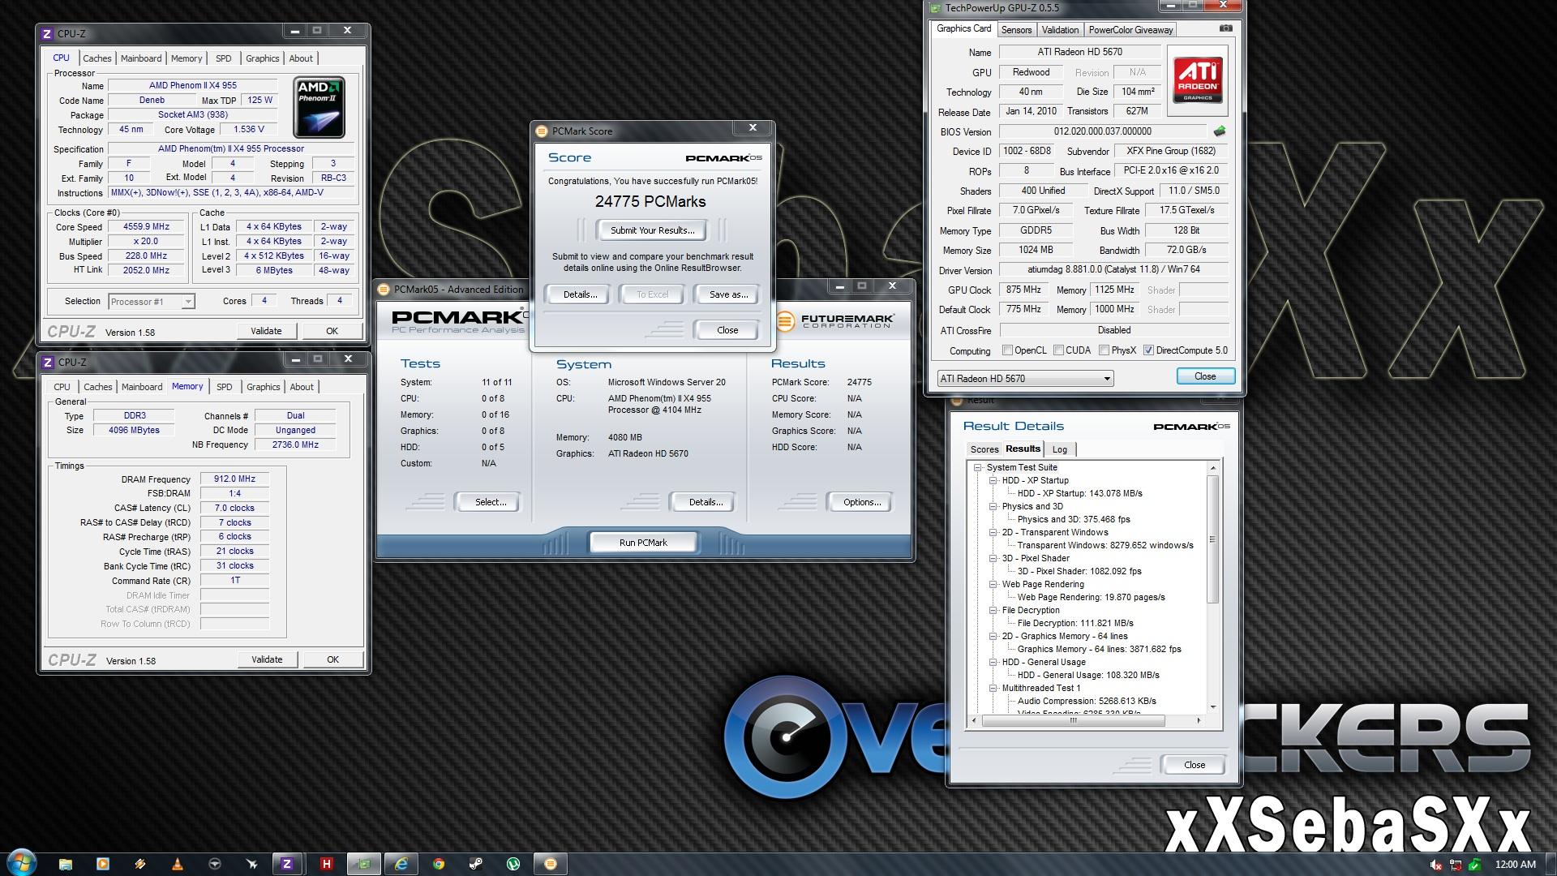This screenshot has height=876, width=1557.
Task: Switch to the Sensors tab in GPU-Z
Action: click(1016, 30)
